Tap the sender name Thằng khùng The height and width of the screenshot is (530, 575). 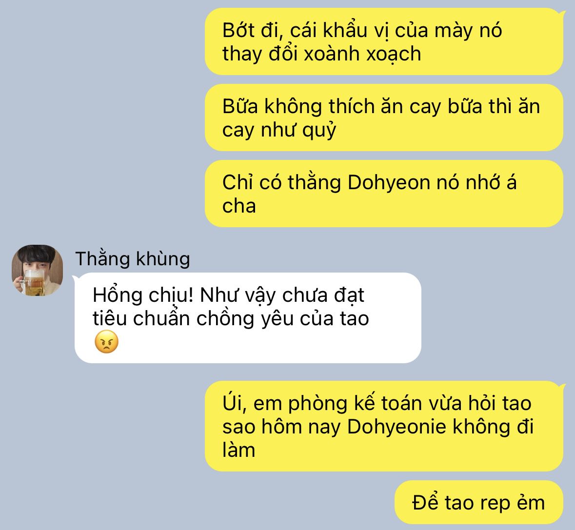coord(133,259)
